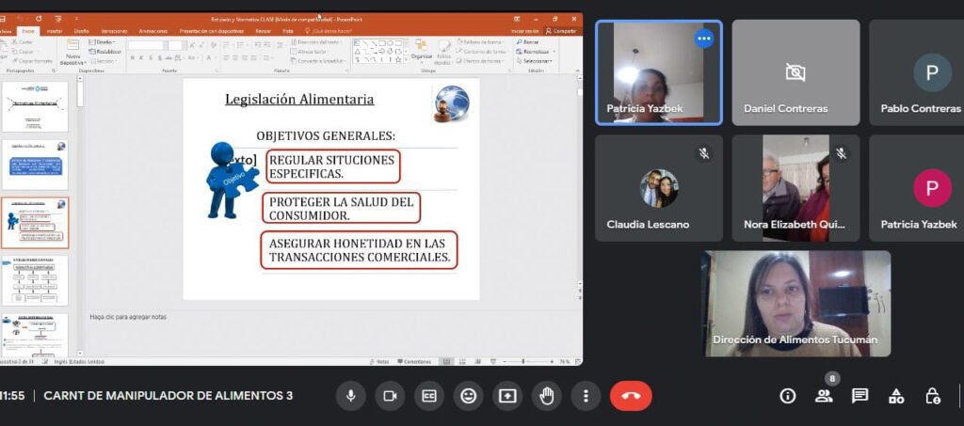This screenshot has width=964, height=426.
Task: Raise hand in the meeting
Action: 546,396
